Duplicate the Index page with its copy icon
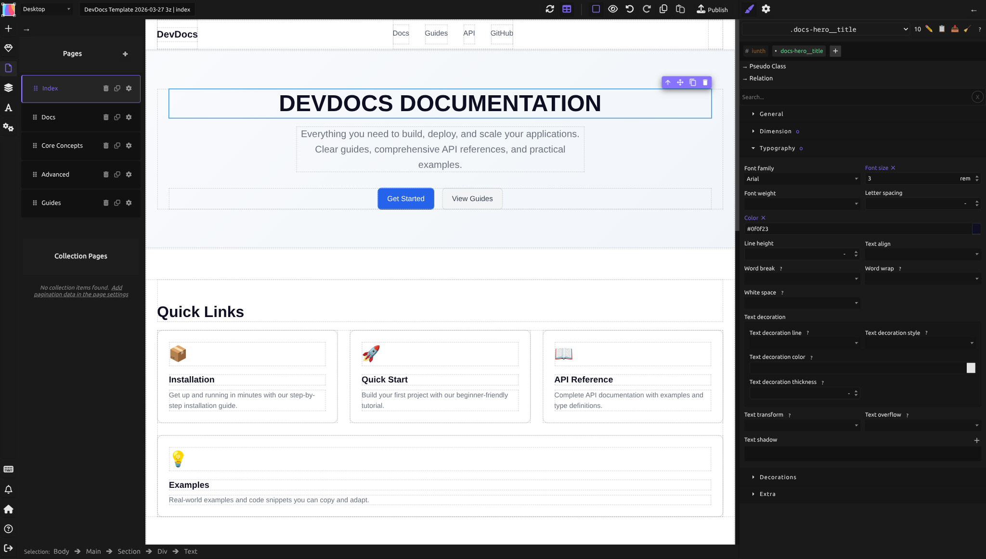Viewport: 986px width, 559px height. point(117,89)
